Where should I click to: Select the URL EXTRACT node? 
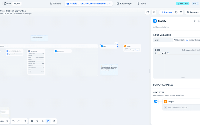tap(63, 51)
